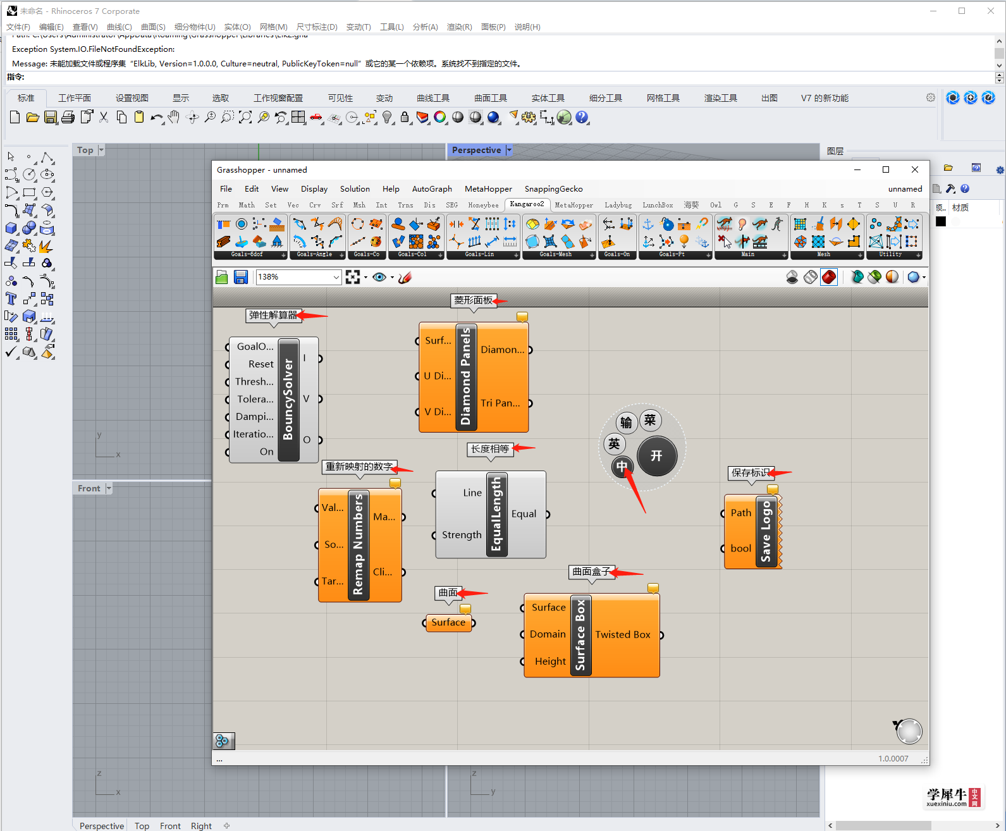Click the sketch pen icon on canvas toolbar
Image resolution: width=1006 pixels, height=831 pixels.
[x=405, y=277]
